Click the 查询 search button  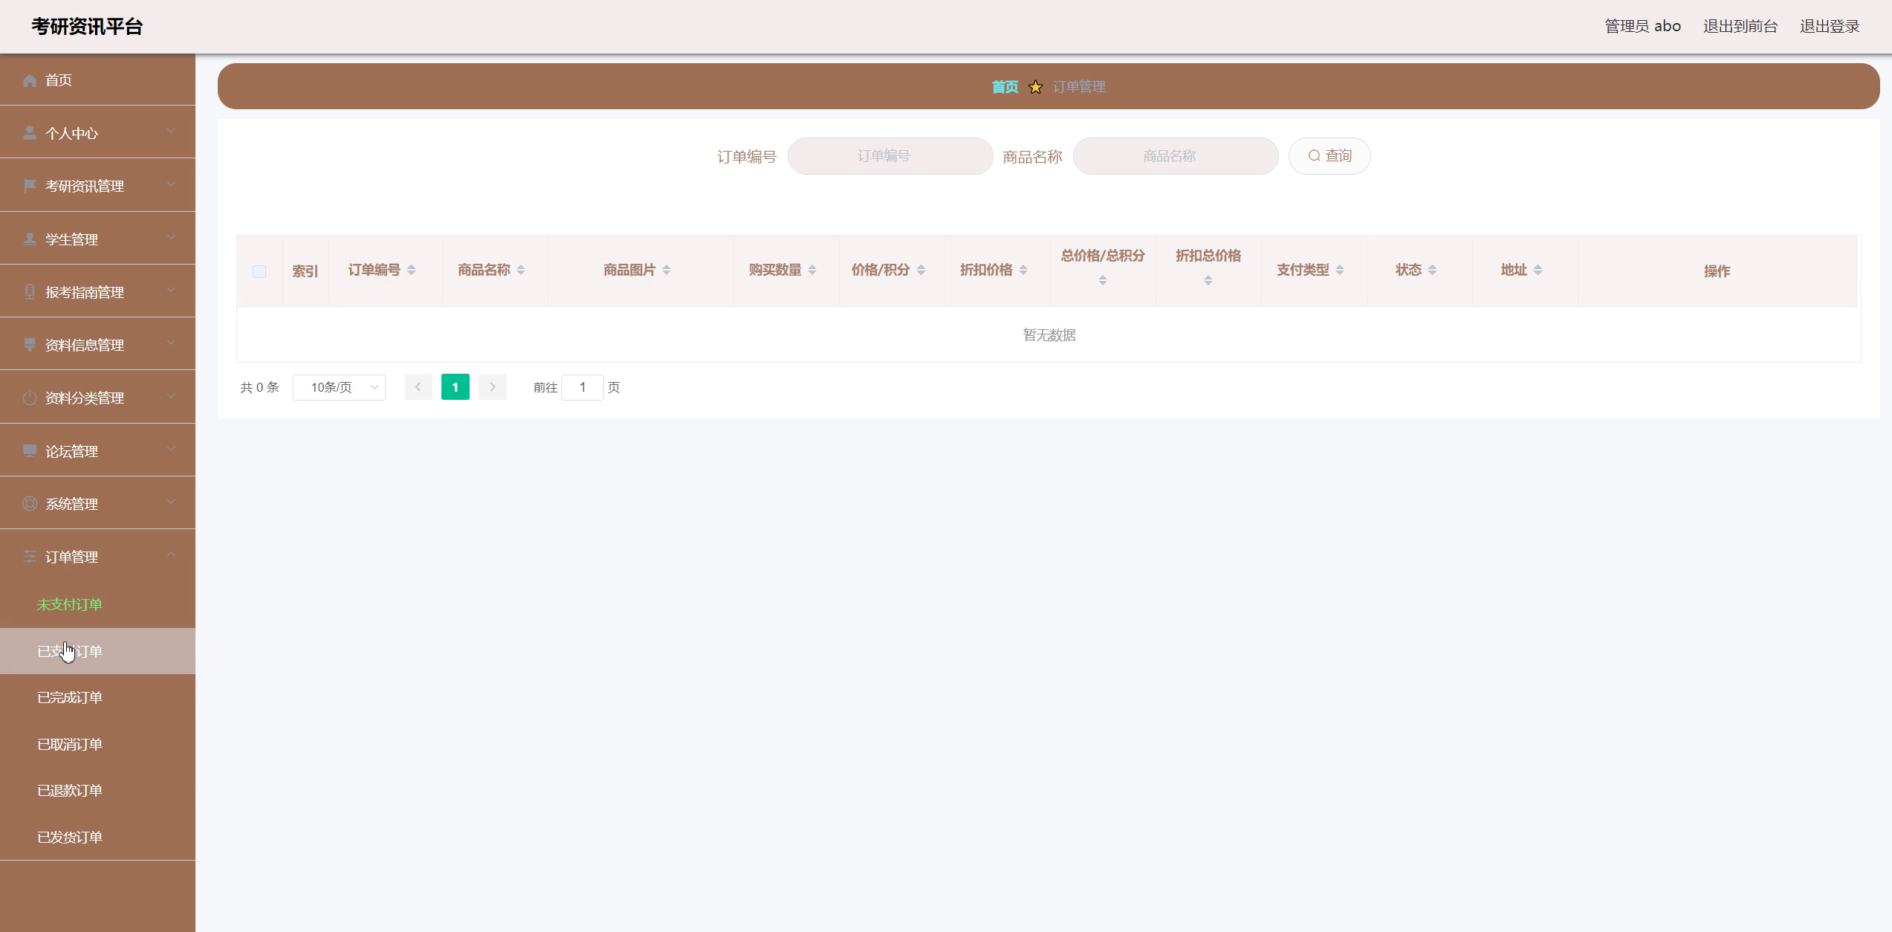[x=1329, y=156]
